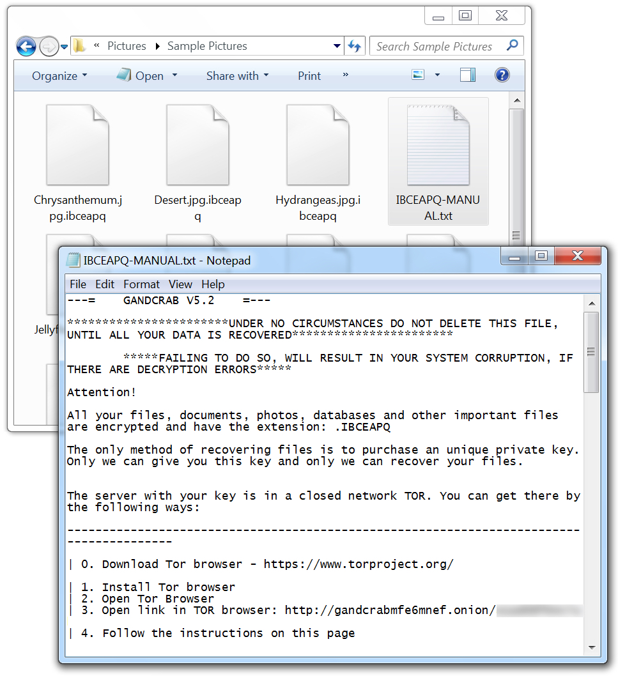Image resolution: width=618 pixels, height=676 pixels.
Task: Click the magnifier search icon
Action: pos(513,45)
